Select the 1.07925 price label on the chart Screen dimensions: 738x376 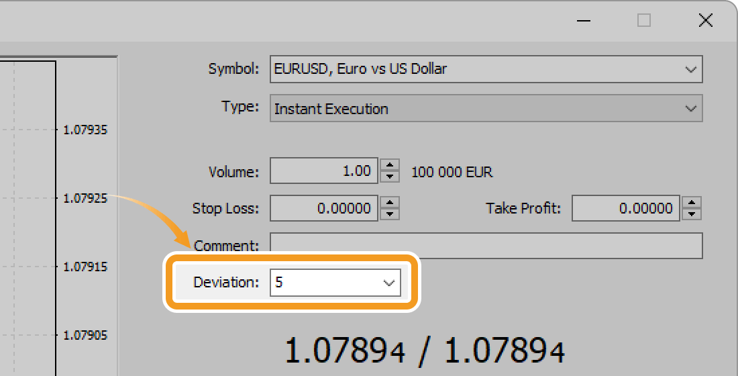tap(85, 198)
